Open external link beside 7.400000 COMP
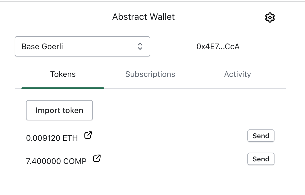Viewport: 305px width, 195px height. tap(97, 158)
